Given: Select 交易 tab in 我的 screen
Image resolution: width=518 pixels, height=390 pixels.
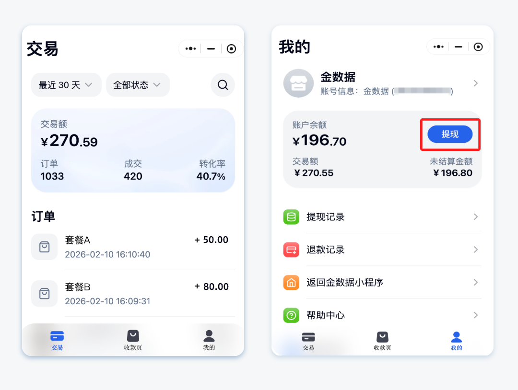Looking at the screenshot, I should (308, 341).
